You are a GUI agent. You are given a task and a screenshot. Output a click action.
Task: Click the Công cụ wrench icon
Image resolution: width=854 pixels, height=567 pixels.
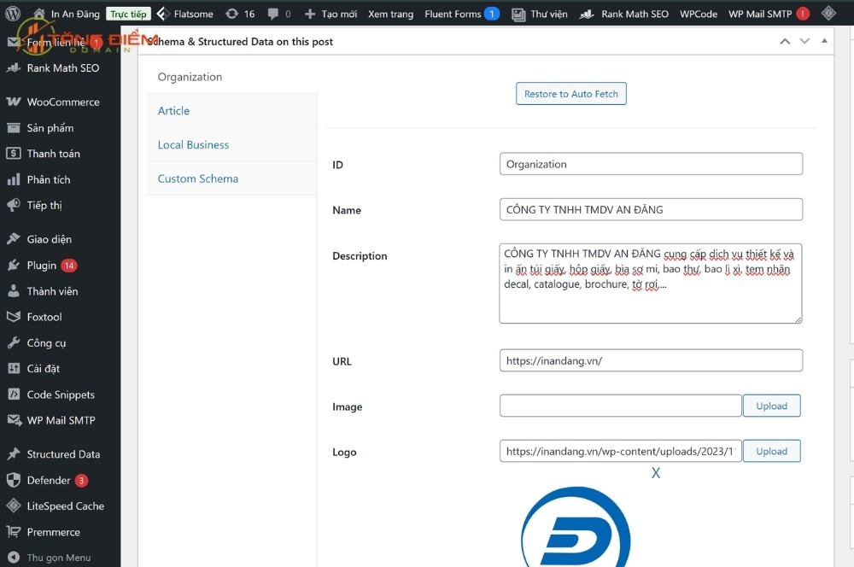(x=14, y=342)
